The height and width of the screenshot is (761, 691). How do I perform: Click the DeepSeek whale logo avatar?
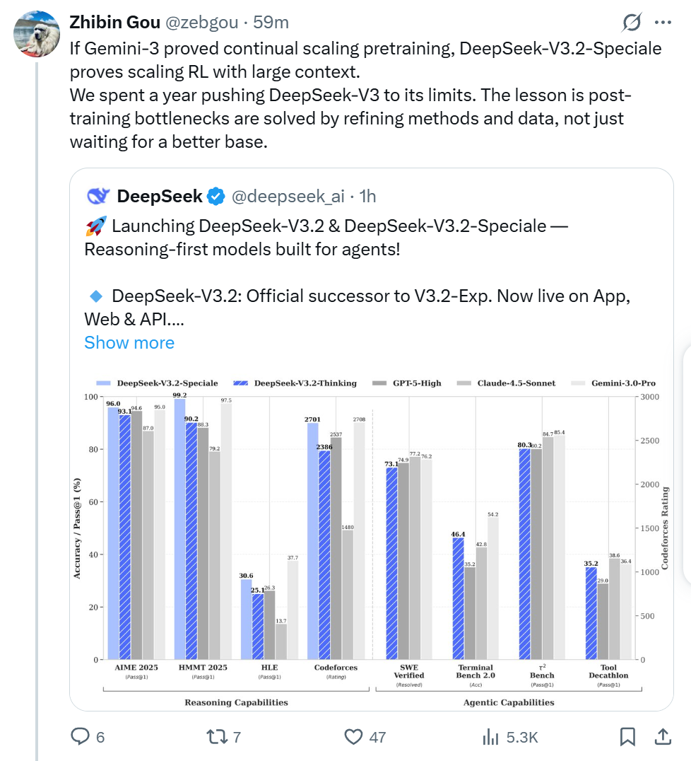click(x=98, y=196)
